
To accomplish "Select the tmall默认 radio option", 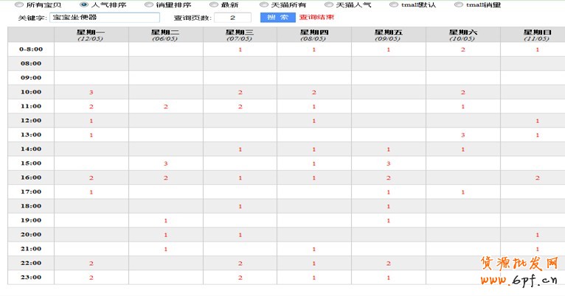I will click(x=394, y=5).
